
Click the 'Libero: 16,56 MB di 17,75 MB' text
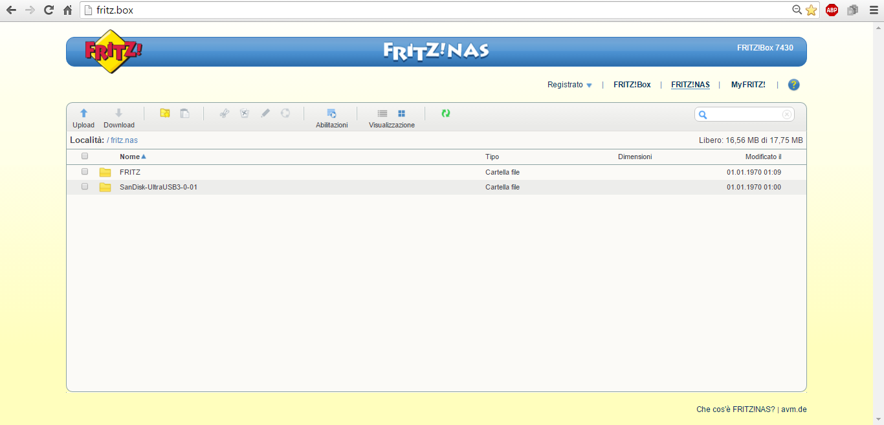click(x=751, y=140)
